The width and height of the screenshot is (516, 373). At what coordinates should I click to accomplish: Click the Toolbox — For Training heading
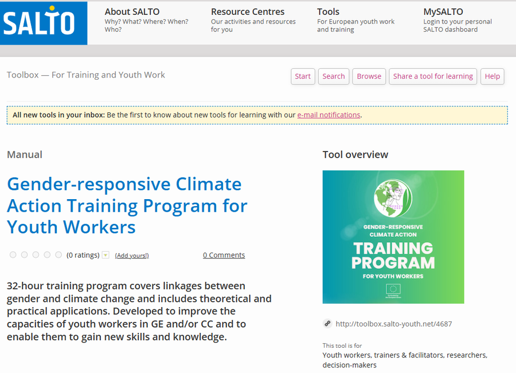(86, 75)
